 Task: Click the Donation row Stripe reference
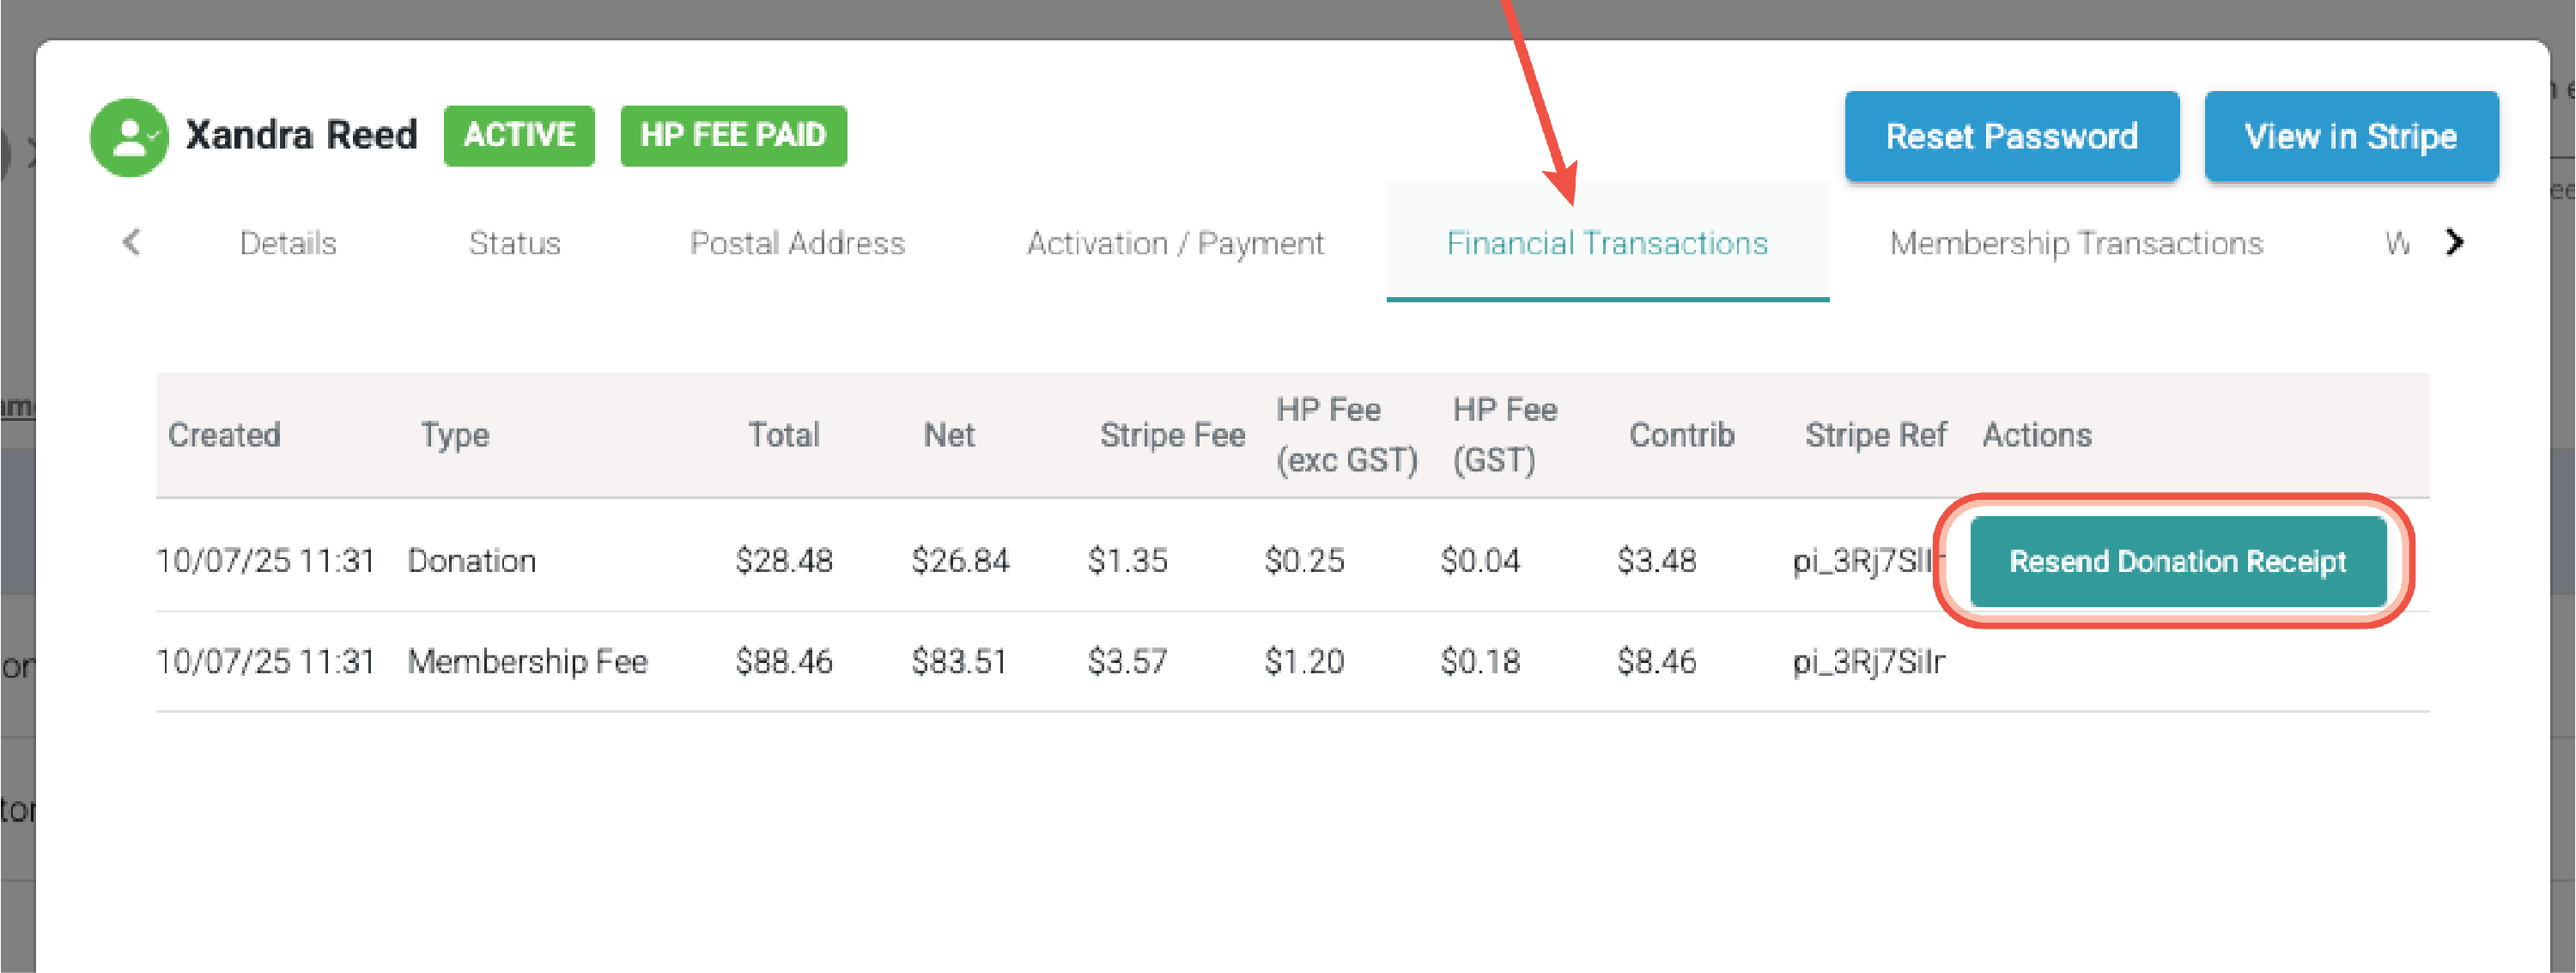pos(1868,562)
